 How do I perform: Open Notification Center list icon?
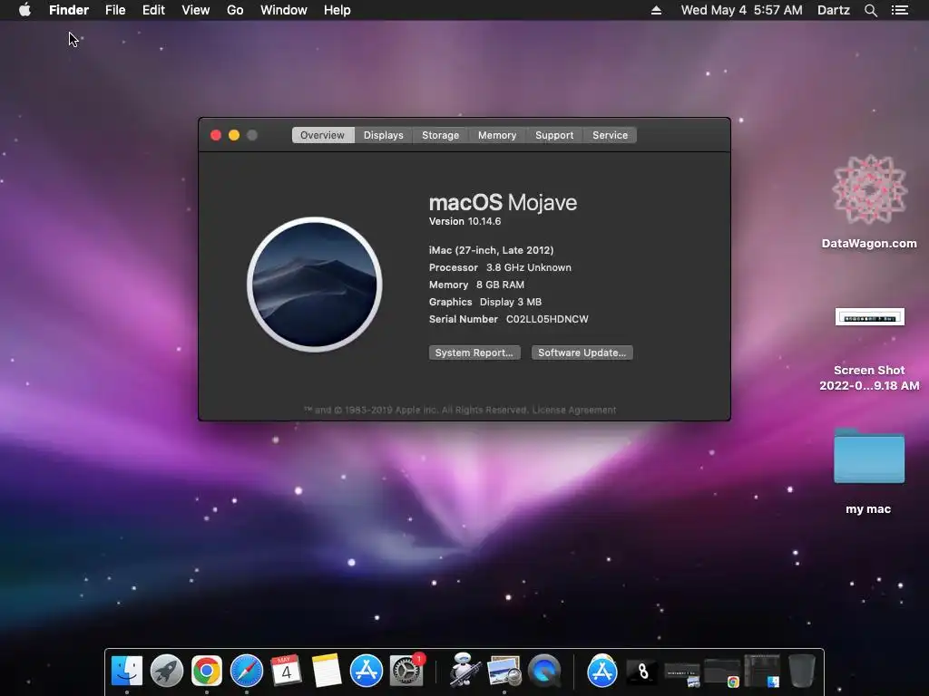pos(900,10)
